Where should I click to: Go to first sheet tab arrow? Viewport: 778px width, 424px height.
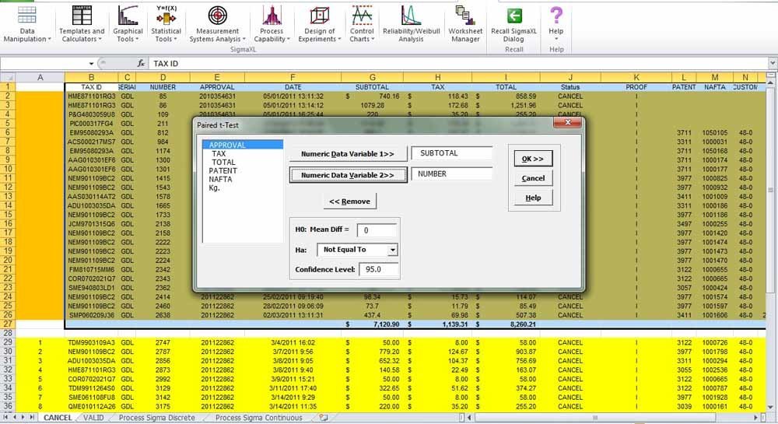click(6, 418)
